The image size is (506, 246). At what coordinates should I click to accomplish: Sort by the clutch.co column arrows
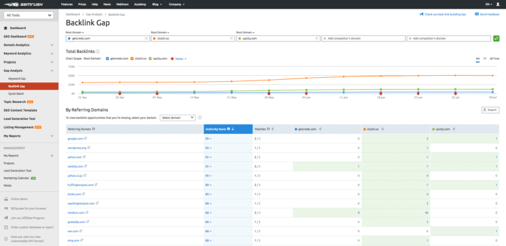click(x=383, y=129)
